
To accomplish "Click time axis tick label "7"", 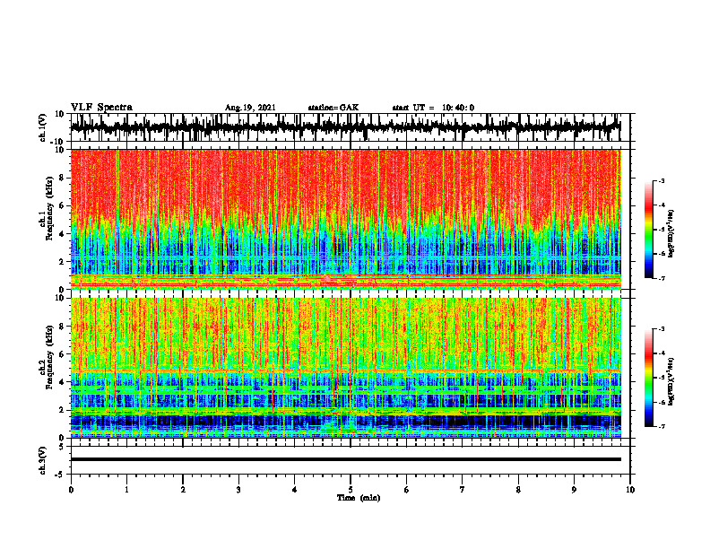I will tap(463, 490).
